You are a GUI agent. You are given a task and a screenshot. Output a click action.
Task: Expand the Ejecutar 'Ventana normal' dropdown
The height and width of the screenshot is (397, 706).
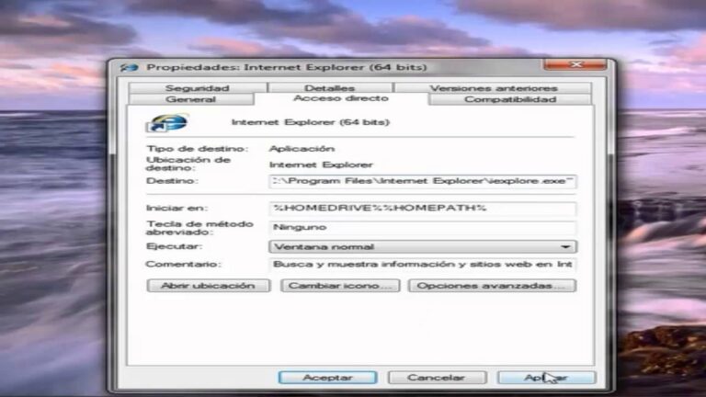tap(423, 246)
